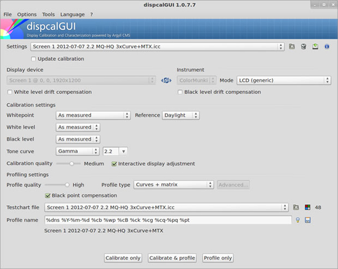This screenshot has height=269, width=338.
Task: Open the Options menu
Action: pos(27,14)
